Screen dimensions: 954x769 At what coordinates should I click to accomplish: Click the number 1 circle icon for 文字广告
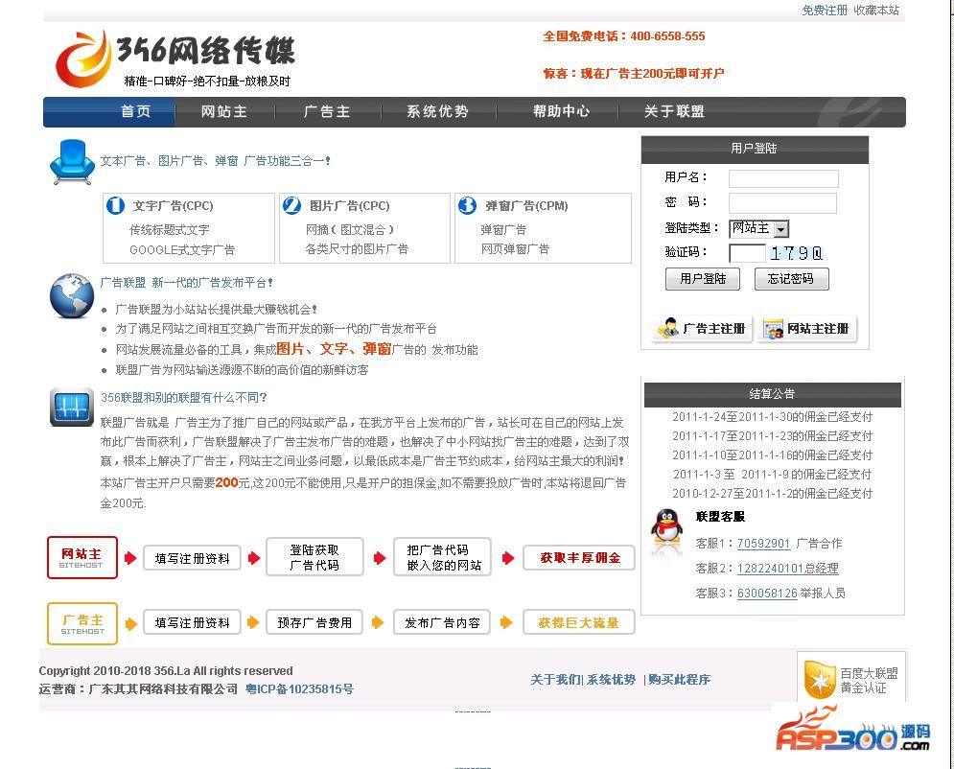point(115,205)
